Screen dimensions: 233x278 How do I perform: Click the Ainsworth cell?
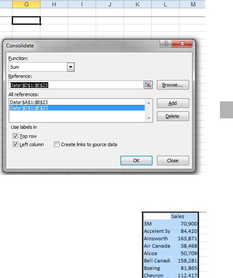(x=157, y=238)
